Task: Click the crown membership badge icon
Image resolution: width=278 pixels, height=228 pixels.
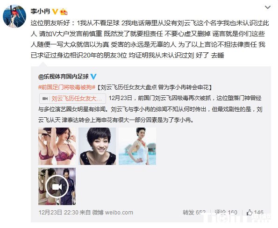Action: [64, 12]
